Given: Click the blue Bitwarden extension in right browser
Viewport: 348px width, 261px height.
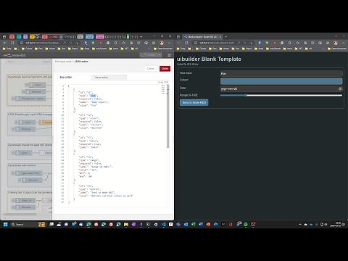Looking at the screenshot, I should 260,43.
